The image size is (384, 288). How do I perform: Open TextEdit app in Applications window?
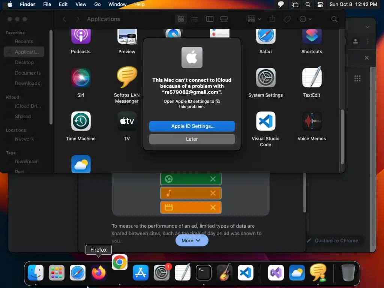[312, 77]
